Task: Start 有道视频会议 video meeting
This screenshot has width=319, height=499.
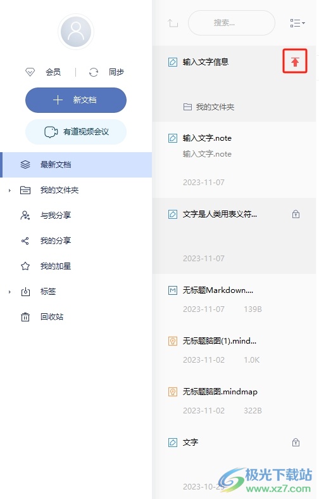Action: (76, 132)
